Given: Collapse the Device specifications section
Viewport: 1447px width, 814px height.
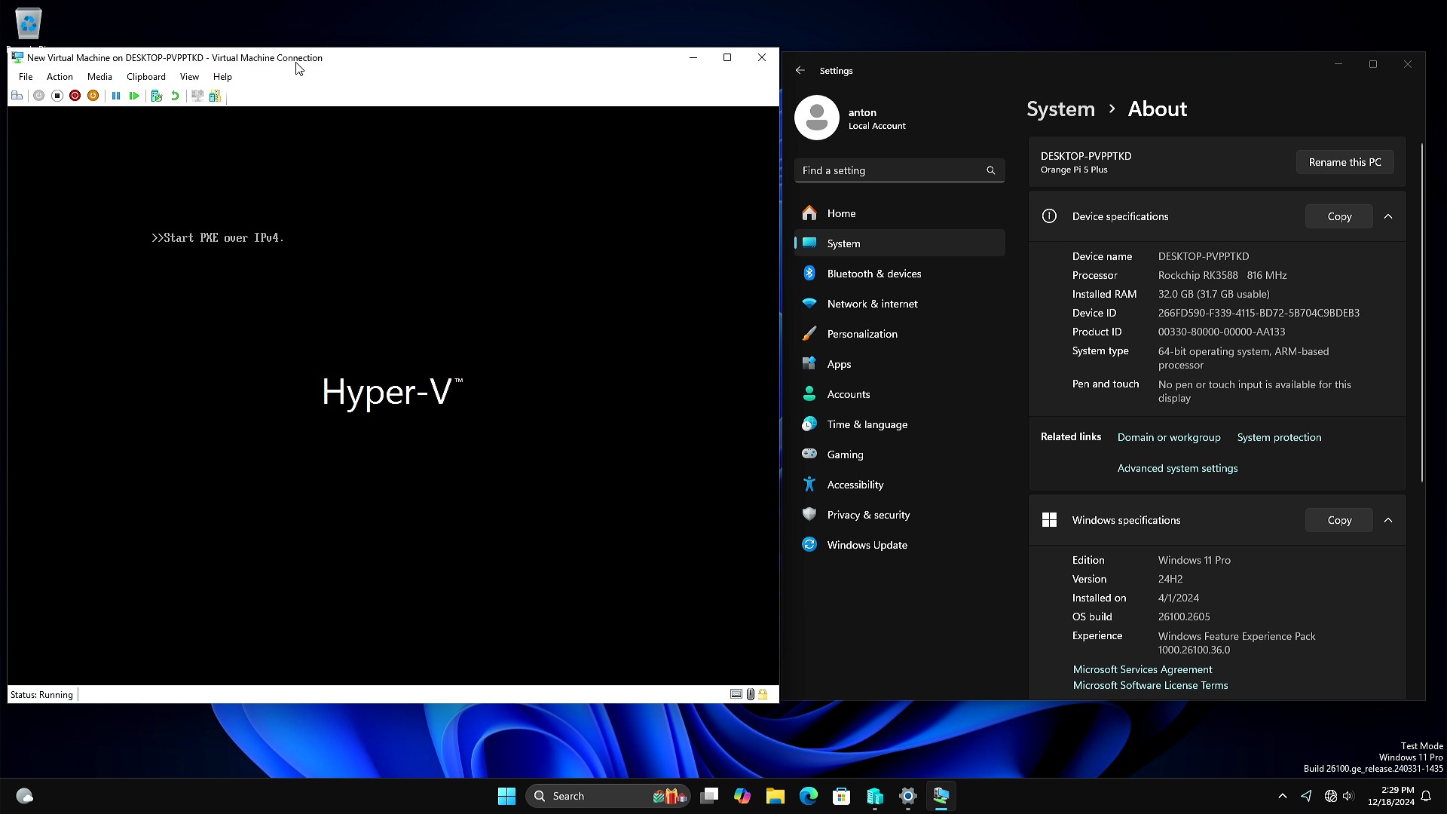Looking at the screenshot, I should point(1388,216).
